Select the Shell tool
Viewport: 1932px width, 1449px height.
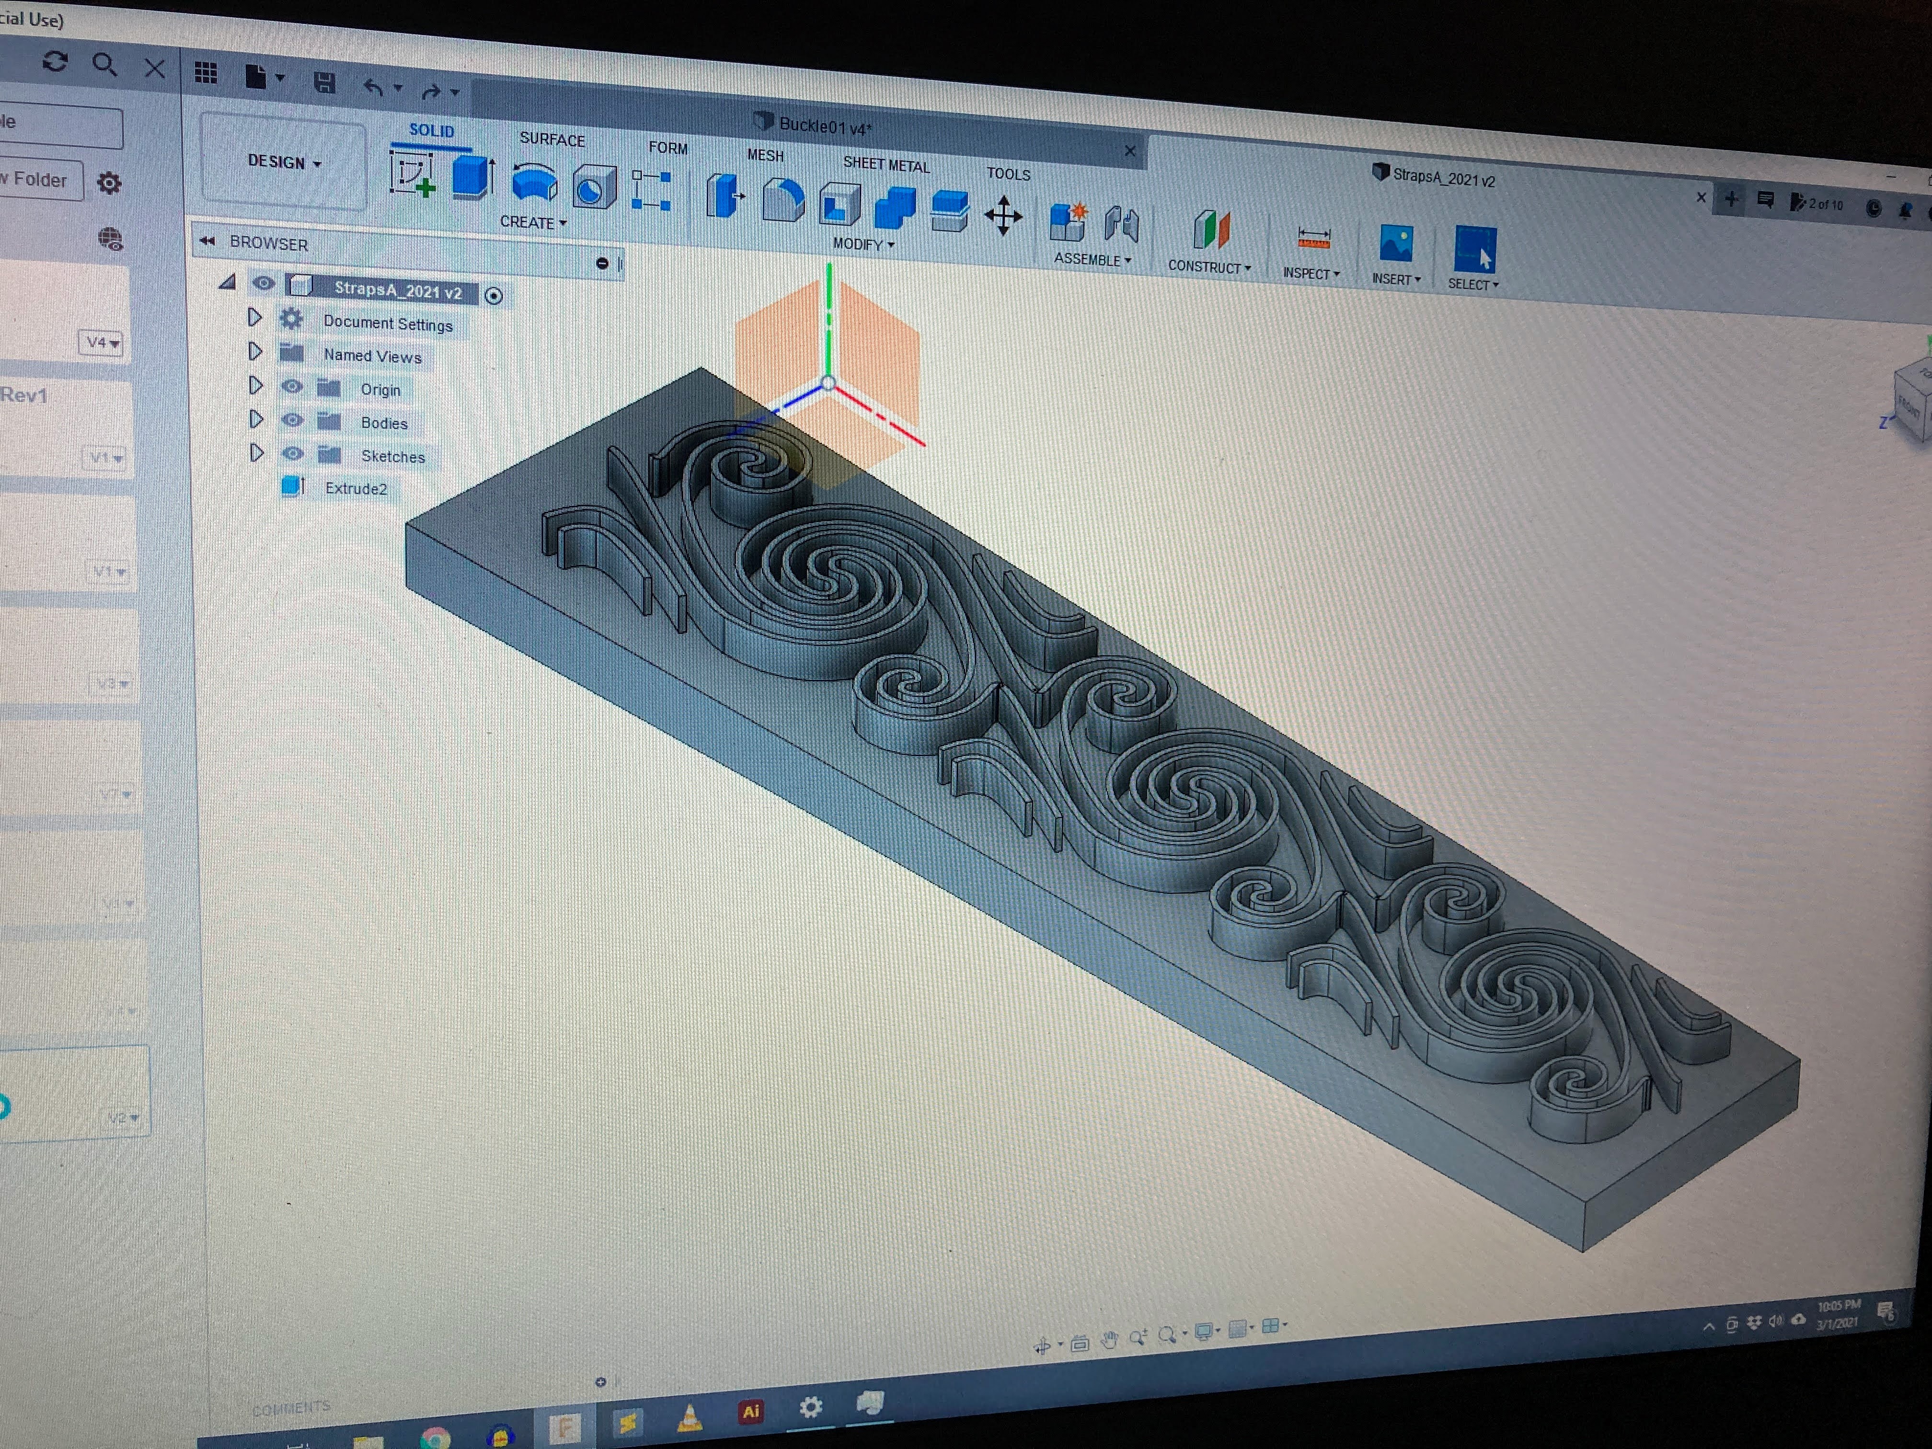[839, 205]
